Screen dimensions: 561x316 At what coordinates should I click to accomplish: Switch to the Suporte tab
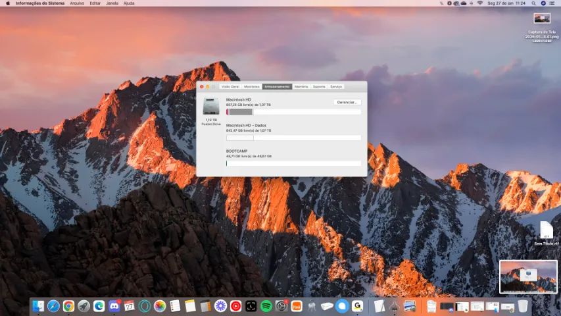pyautogui.click(x=319, y=87)
